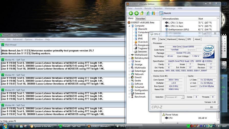Collapse the Computer tree node
229x129 pixels.
[129, 26]
